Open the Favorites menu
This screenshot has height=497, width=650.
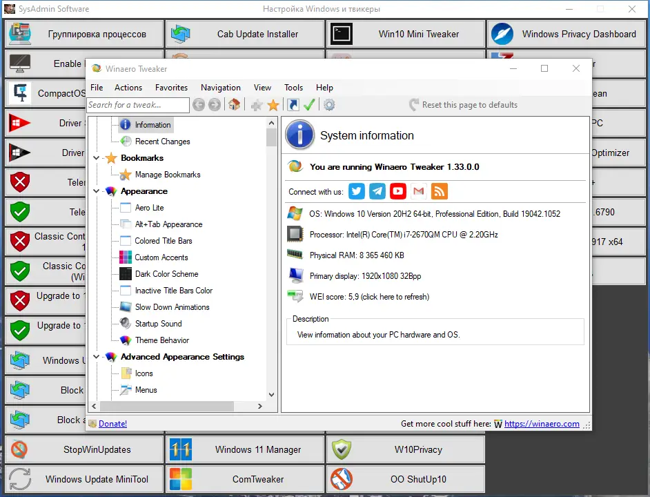point(171,88)
